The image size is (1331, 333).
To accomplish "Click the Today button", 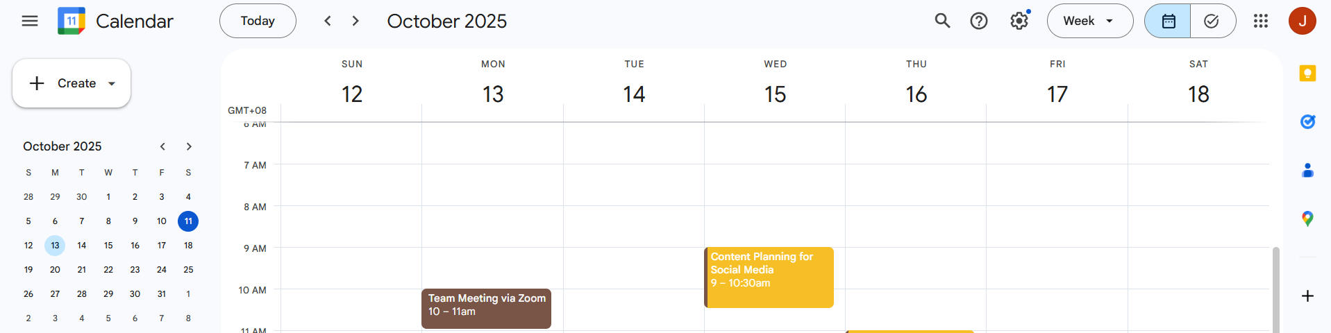I will click(258, 21).
